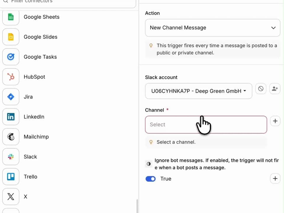Click the add new account button
The width and height of the screenshot is (284, 213).
coord(275,89)
